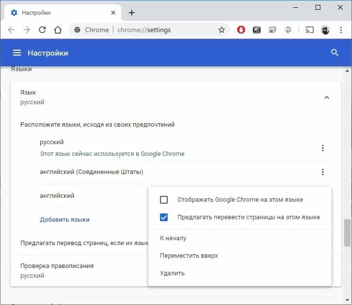The height and width of the screenshot is (305, 352).
Task: Click the site info Chrome icon in the address bar
Action: coord(77,30)
